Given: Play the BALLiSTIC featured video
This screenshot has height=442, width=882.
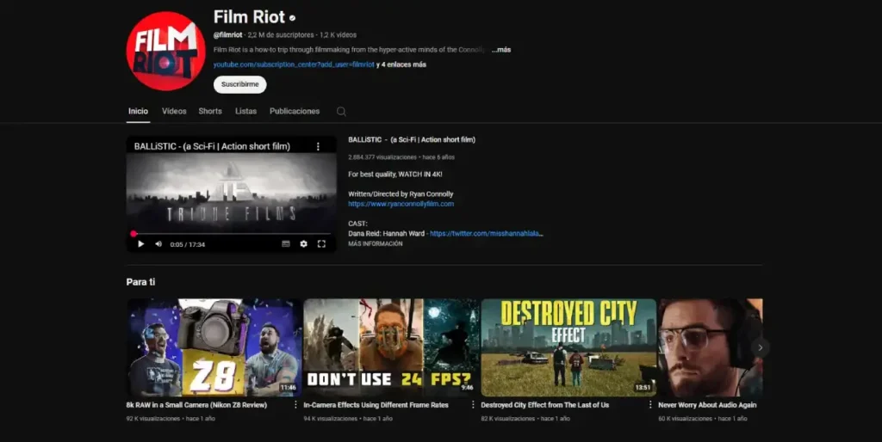Looking at the screenshot, I should 140,243.
